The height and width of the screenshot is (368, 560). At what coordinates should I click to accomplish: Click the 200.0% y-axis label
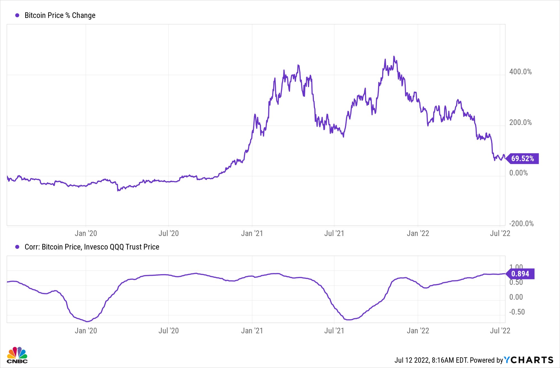pyautogui.click(x=521, y=122)
